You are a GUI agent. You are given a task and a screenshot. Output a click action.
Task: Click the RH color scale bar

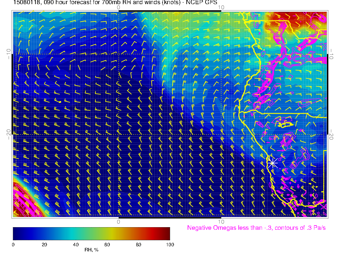[x=91, y=234]
